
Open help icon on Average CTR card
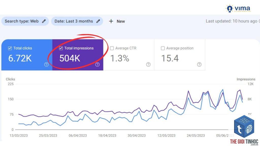click(x=148, y=64)
